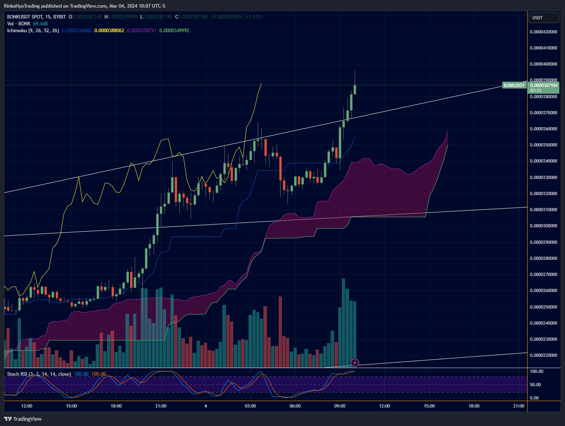Screen dimensions: 565x426
Task: Click the current price tag 0.0000387184 on the axis
Action: (544, 85)
